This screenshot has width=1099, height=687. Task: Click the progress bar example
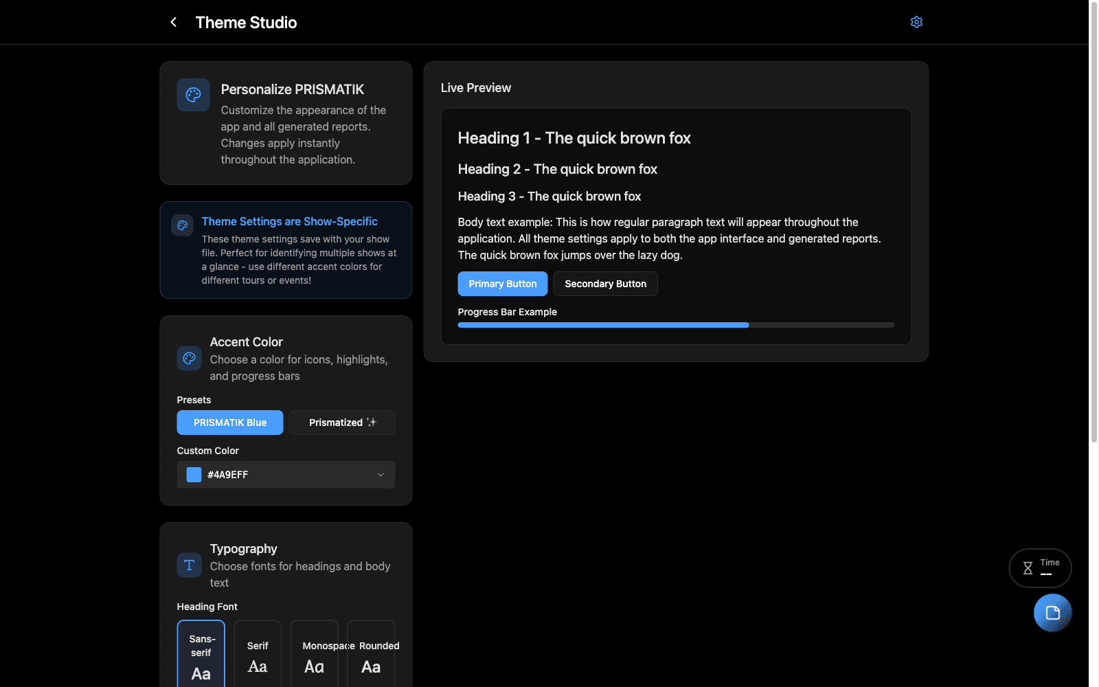[x=676, y=325]
